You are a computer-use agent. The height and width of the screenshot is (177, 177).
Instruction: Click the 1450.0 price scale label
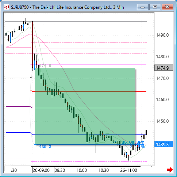(162, 121)
